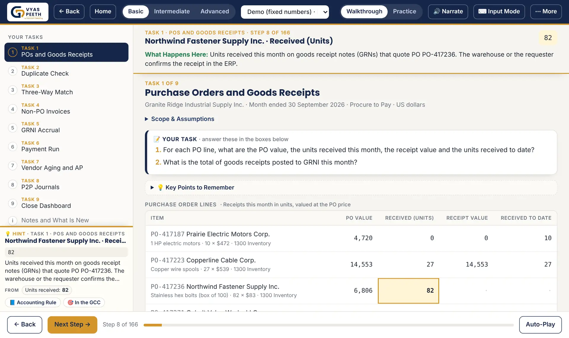Click the highlighted Received (Units) cell 82
The width and height of the screenshot is (569, 338).
coord(408,291)
